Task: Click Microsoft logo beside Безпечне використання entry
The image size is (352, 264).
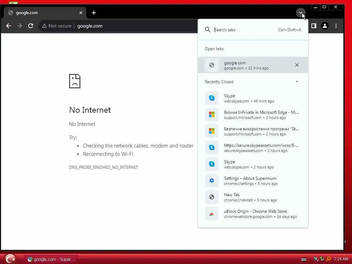Action: [x=211, y=131]
